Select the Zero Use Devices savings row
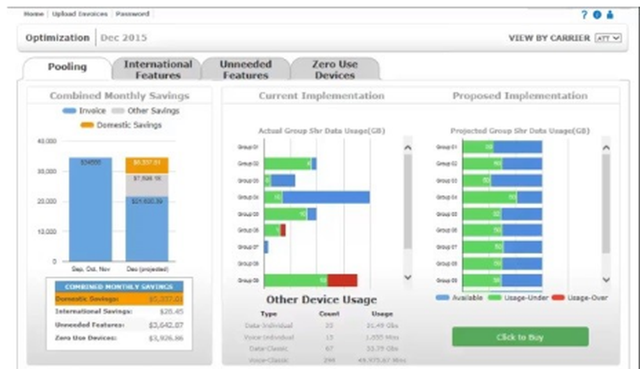 (119, 338)
